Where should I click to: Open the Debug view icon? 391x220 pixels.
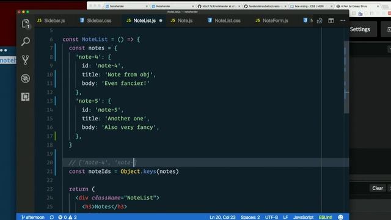[x=26, y=78]
